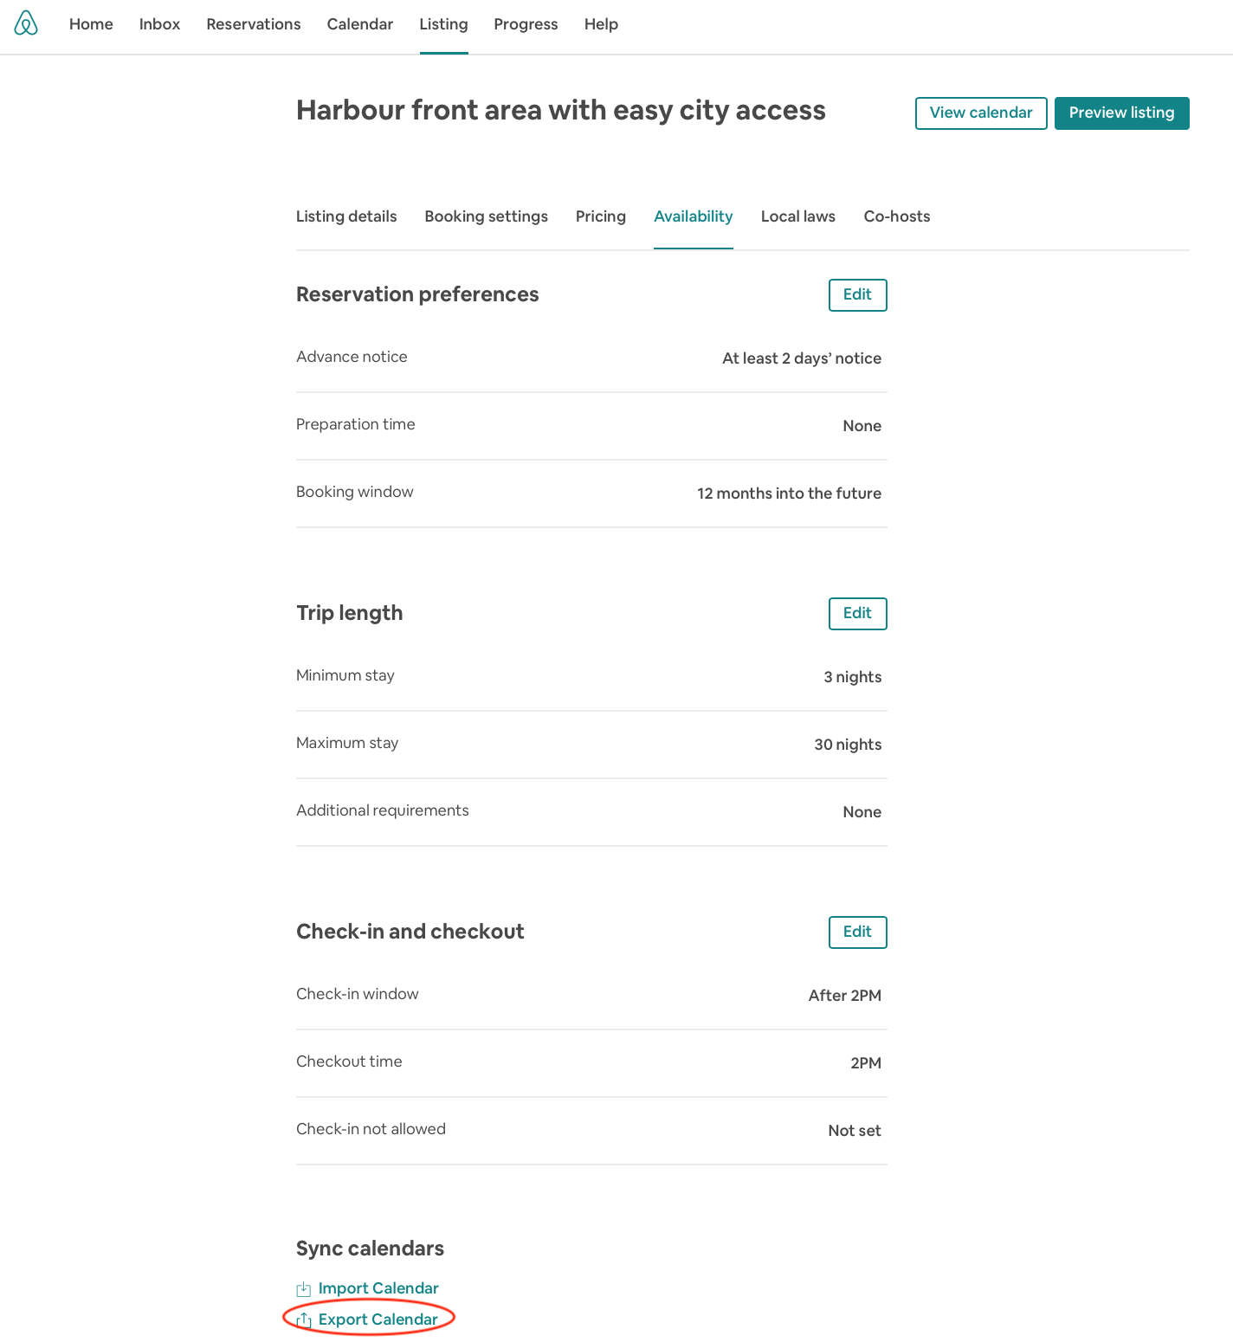Image resolution: width=1233 pixels, height=1342 pixels.
Task: Open the Calendar navigation item
Action: [359, 24]
